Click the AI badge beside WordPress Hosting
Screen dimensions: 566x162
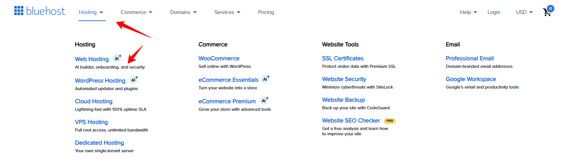134,80
